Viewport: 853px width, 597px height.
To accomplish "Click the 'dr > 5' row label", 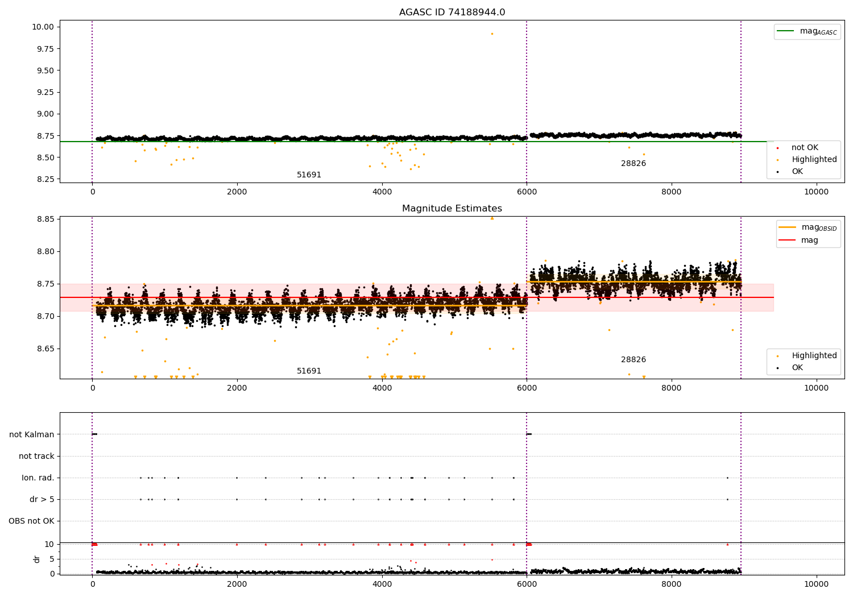I will 42,500.
